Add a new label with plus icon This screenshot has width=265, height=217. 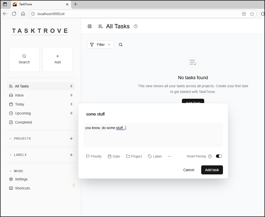[71, 155]
